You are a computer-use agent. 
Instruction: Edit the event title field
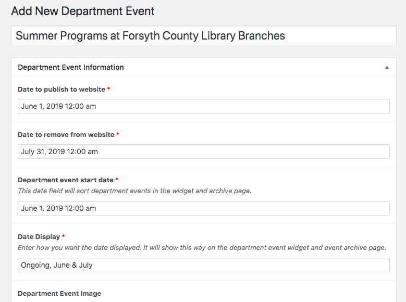click(203, 35)
